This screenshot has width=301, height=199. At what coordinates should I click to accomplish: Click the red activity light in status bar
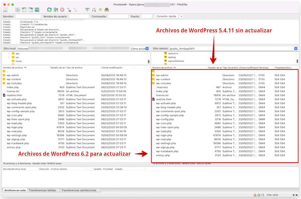[297, 195]
